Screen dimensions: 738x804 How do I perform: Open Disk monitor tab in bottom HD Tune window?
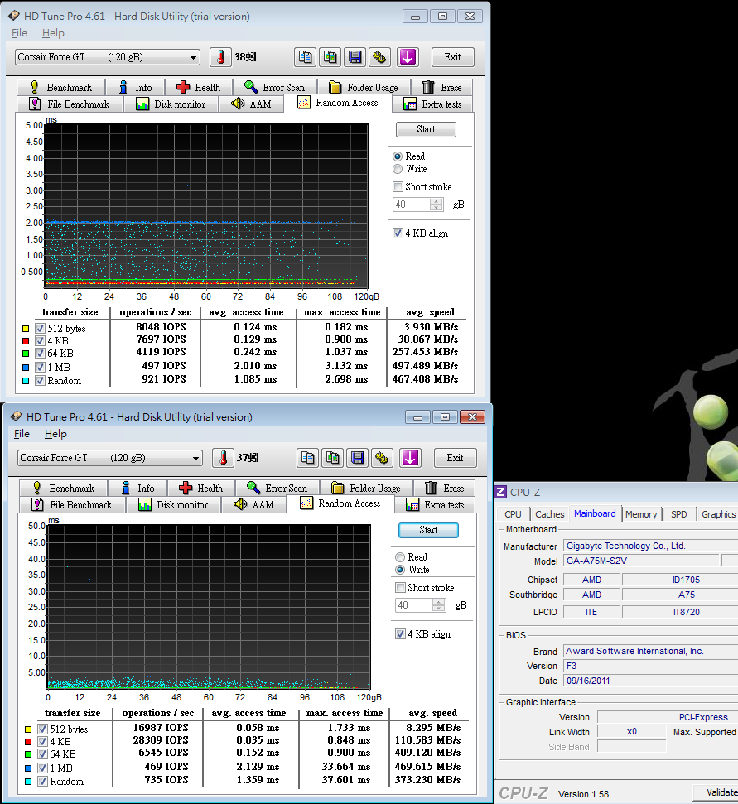173,504
